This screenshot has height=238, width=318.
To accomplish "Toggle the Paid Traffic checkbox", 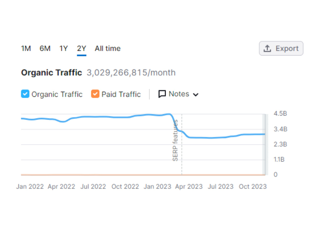I will [95, 94].
